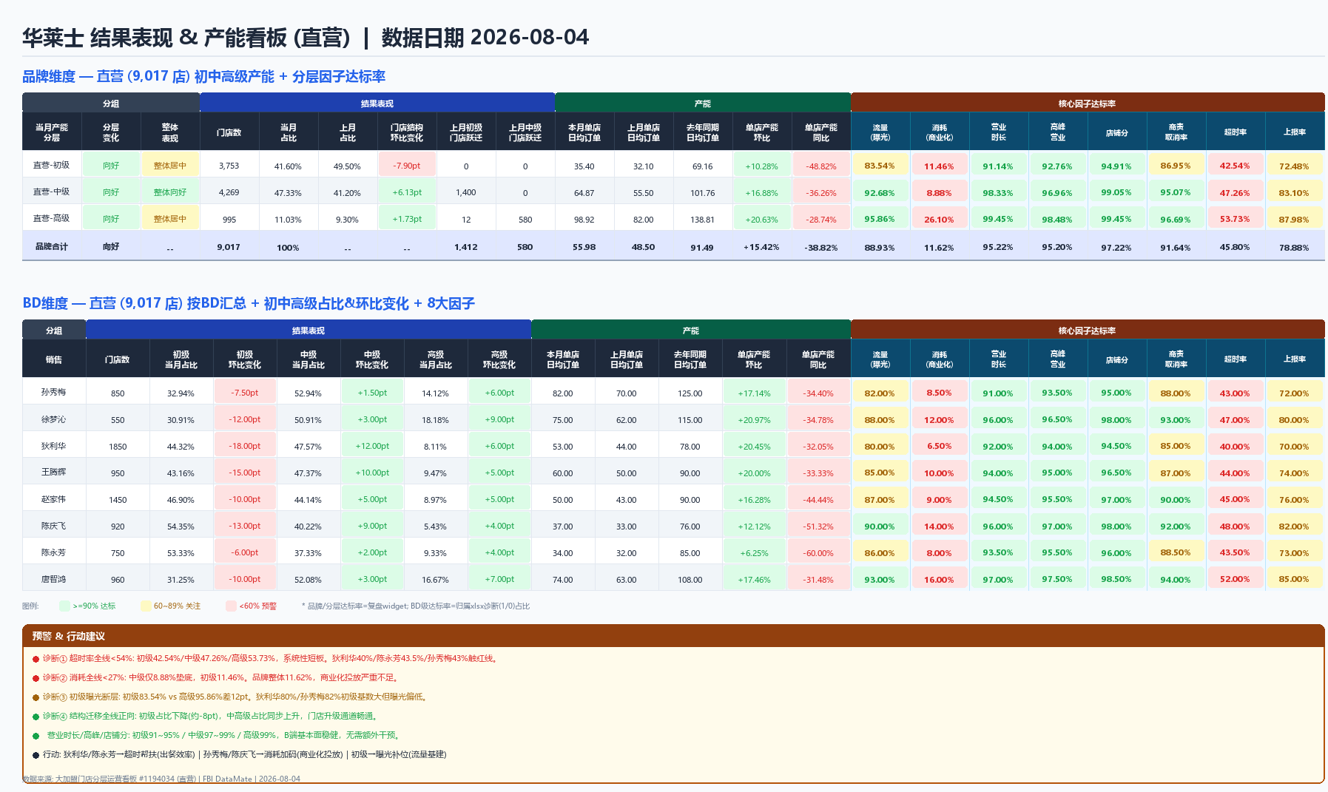This screenshot has height=792, width=1328.
Task: Click the '-48.82%' year-over-year cell
Action: [821, 166]
